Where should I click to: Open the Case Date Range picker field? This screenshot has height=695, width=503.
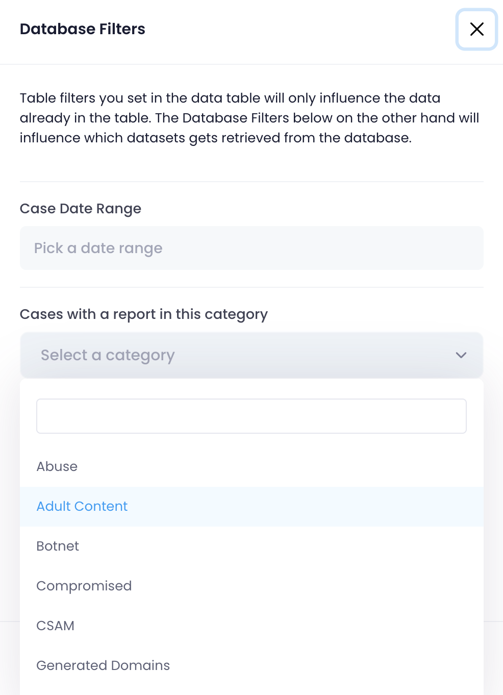tap(251, 248)
